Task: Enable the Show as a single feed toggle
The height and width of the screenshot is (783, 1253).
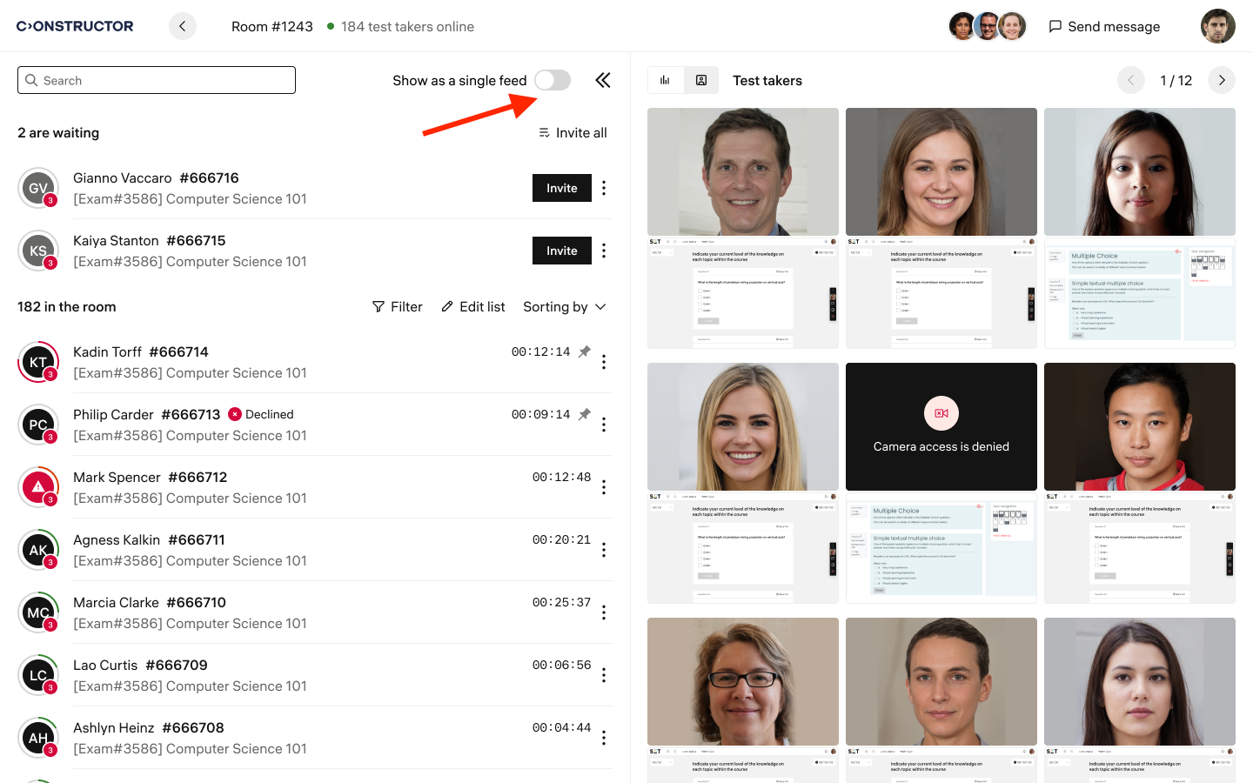Action: tap(552, 79)
